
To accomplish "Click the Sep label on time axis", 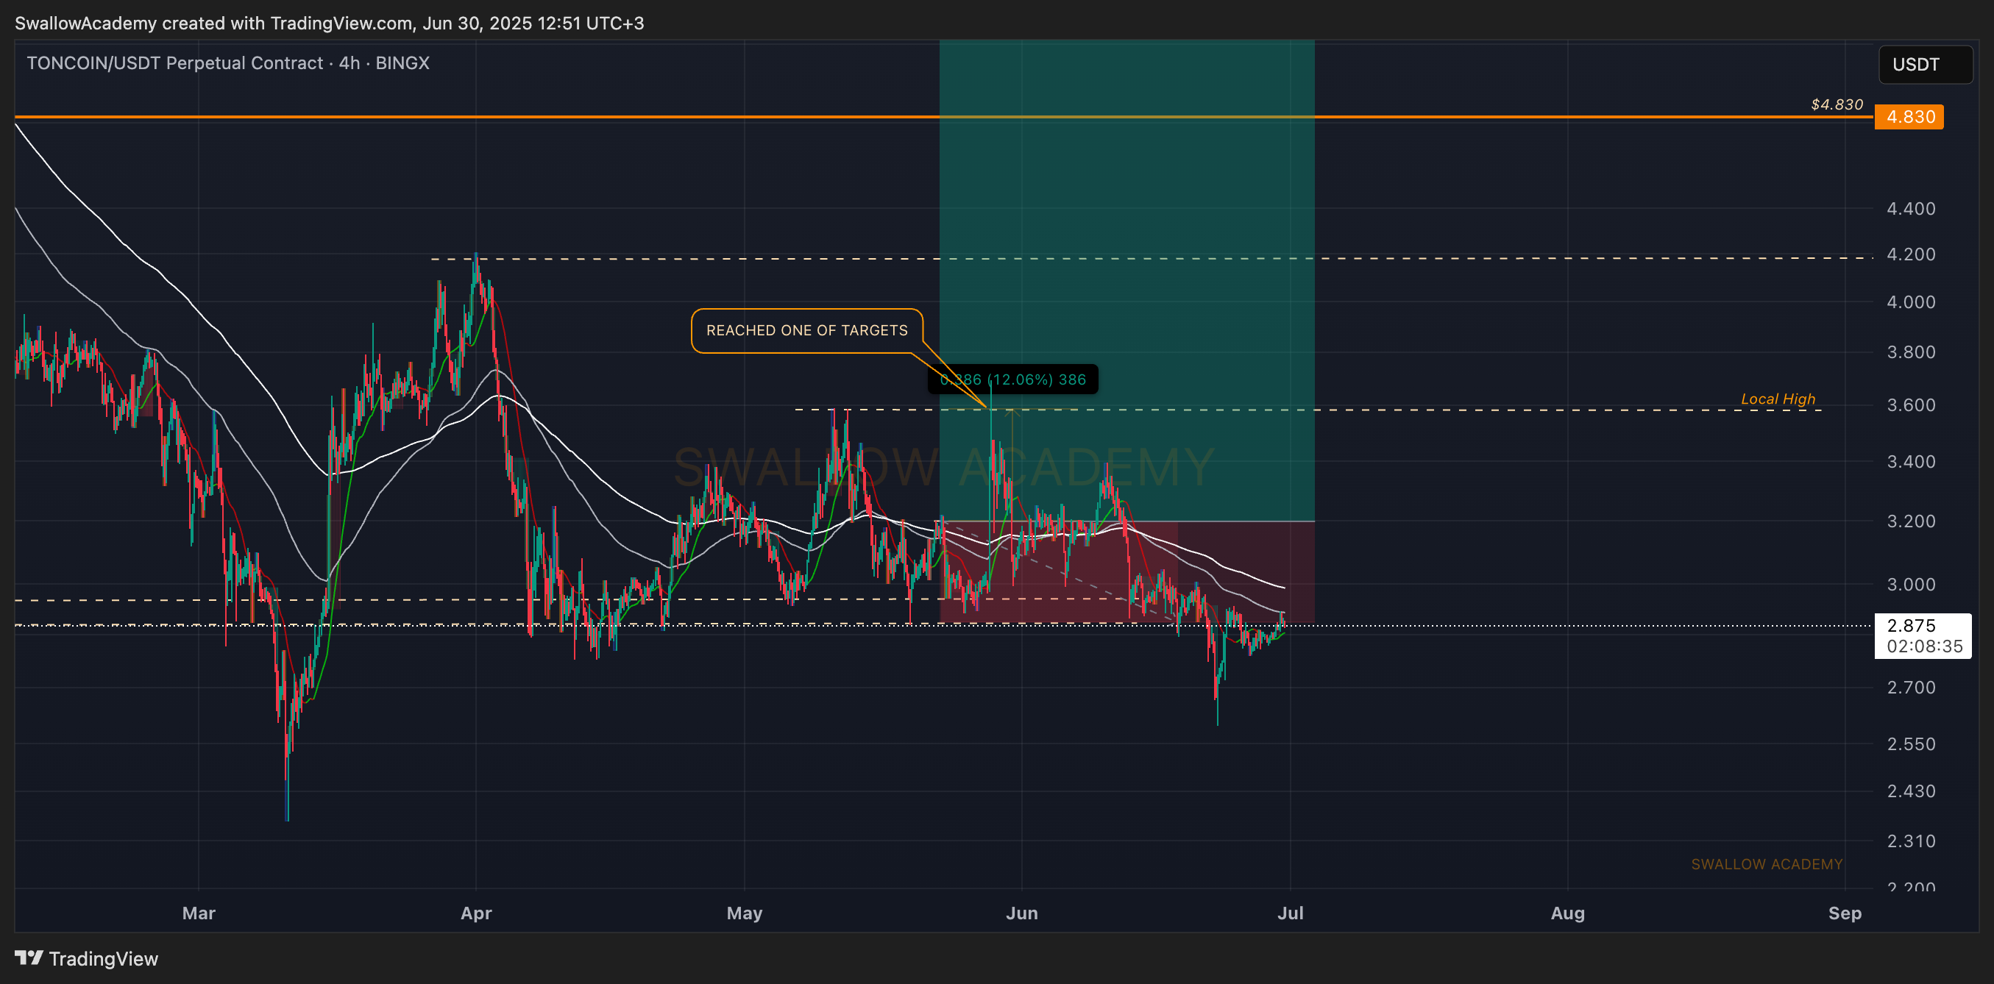I will [1845, 913].
